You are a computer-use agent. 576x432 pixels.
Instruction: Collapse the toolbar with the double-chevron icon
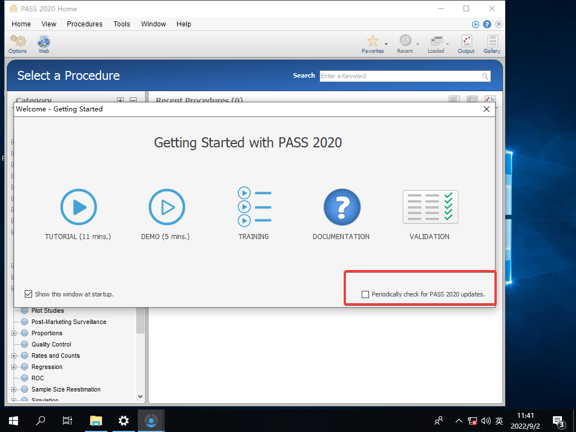(499, 24)
